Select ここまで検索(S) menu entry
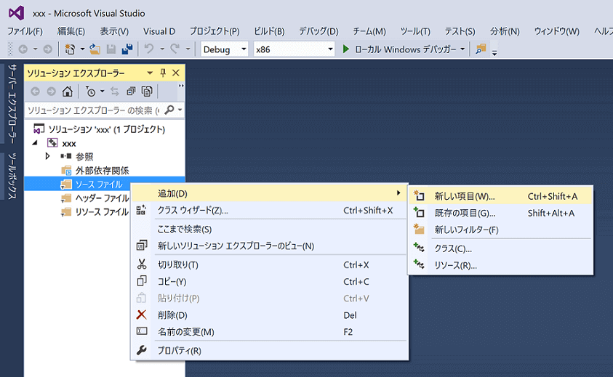The height and width of the screenshot is (377, 613). pyautogui.click(x=269, y=229)
